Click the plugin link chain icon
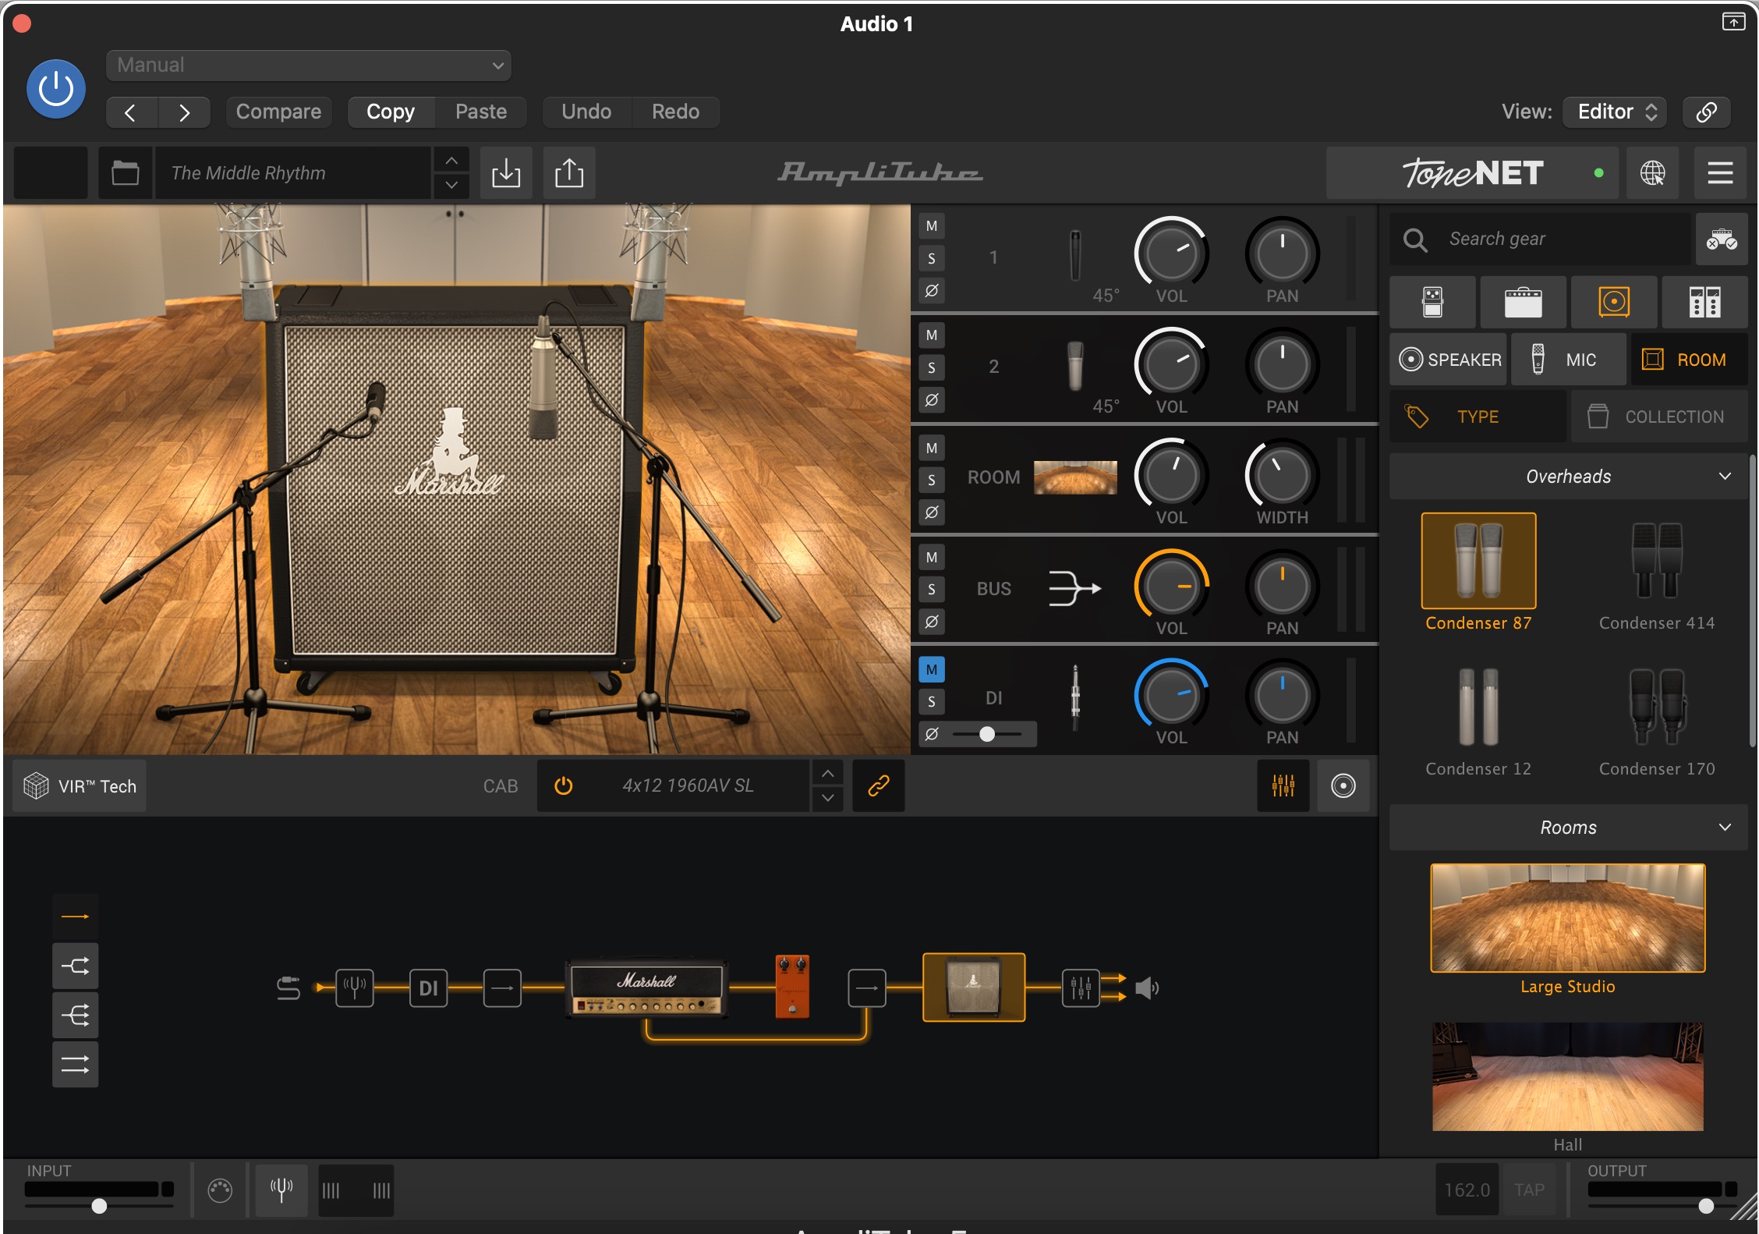This screenshot has height=1234, width=1759. (x=1706, y=112)
